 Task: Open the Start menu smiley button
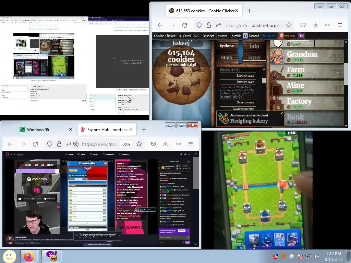[x=9, y=256]
